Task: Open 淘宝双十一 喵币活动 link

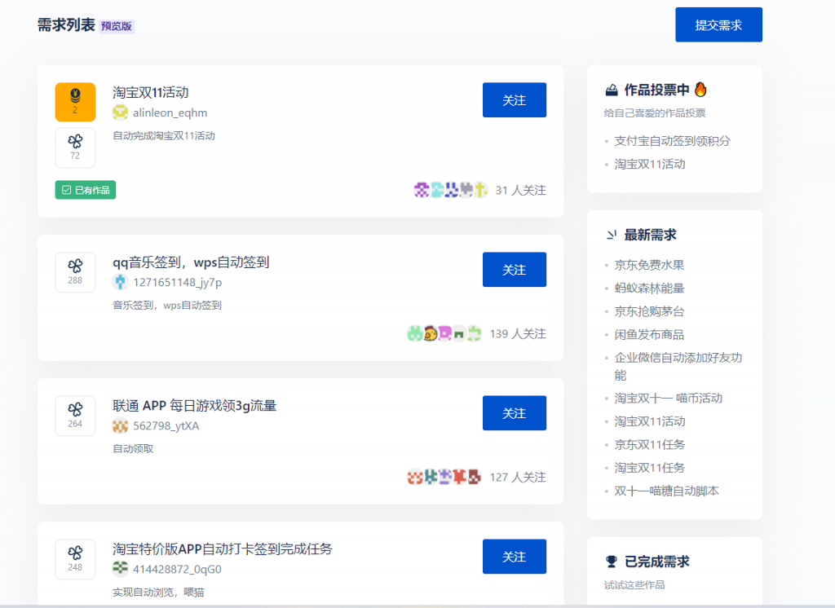Action: (669, 399)
